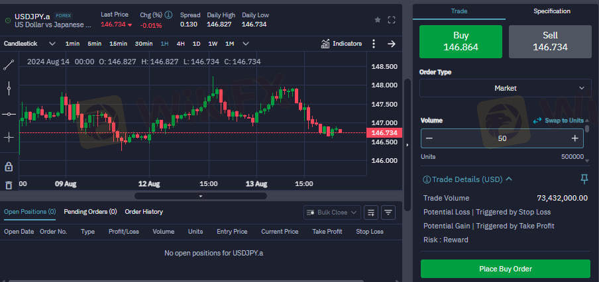The image size is (599, 282).
Task: Pin the Trade Details section
Action: click(x=584, y=179)
